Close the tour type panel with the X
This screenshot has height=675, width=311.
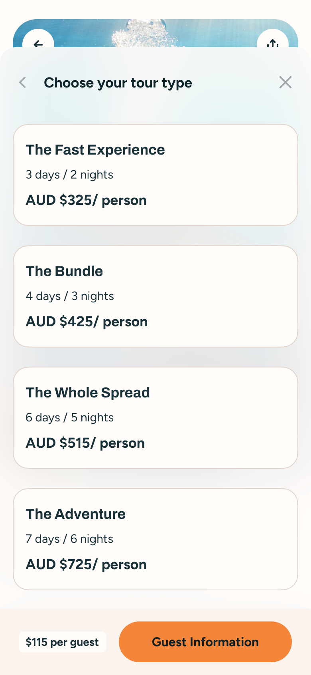285,82
